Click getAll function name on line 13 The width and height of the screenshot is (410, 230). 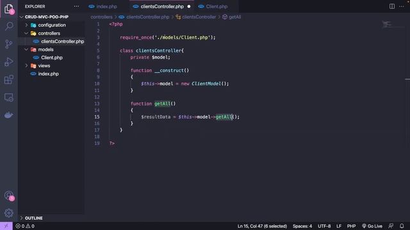[162, 103]
